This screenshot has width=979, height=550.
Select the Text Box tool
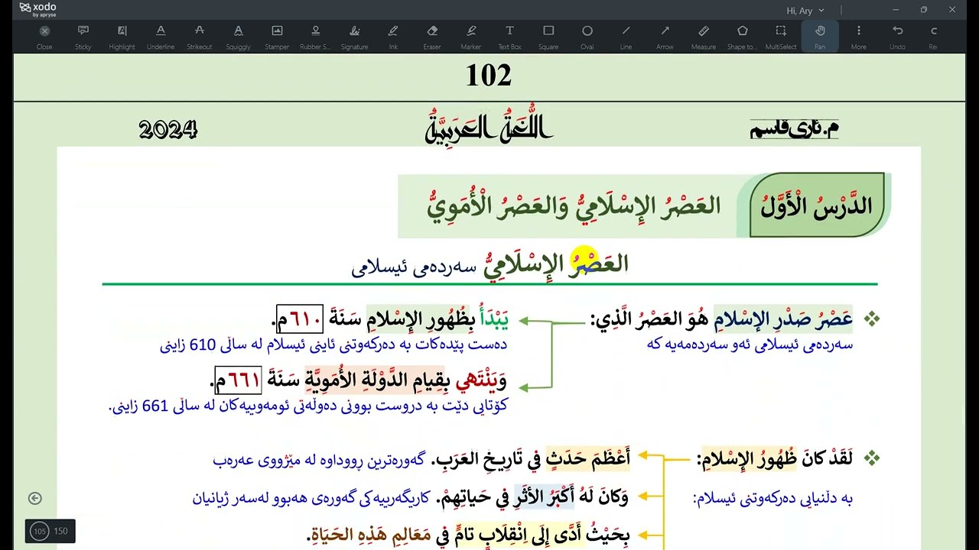coord(509,36)
